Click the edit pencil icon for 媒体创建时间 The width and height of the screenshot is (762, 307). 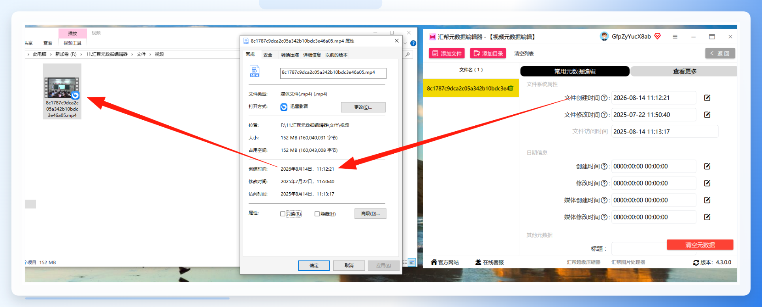tap(707, 200)
